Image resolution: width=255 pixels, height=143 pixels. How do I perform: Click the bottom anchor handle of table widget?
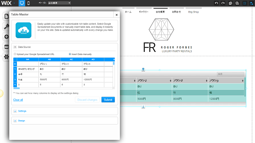tap(143, 107)
